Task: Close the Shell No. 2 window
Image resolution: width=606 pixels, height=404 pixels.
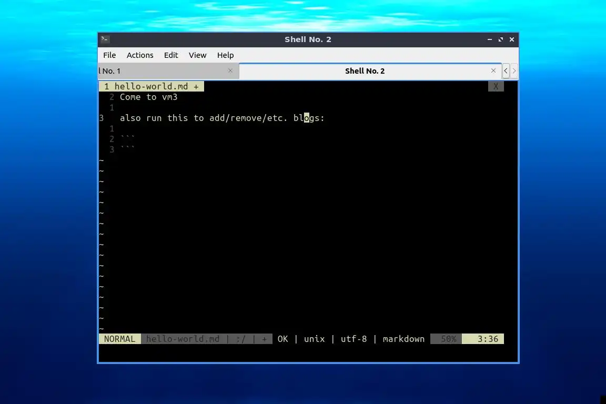Action: [x=512, y=39]
